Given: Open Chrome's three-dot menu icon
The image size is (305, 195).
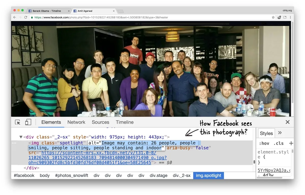Looking at the screenshot, I should pos(290,17).
